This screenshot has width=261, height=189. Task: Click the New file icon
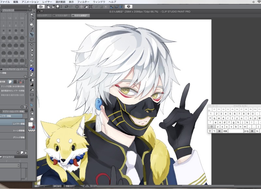(x=48, y=7)
